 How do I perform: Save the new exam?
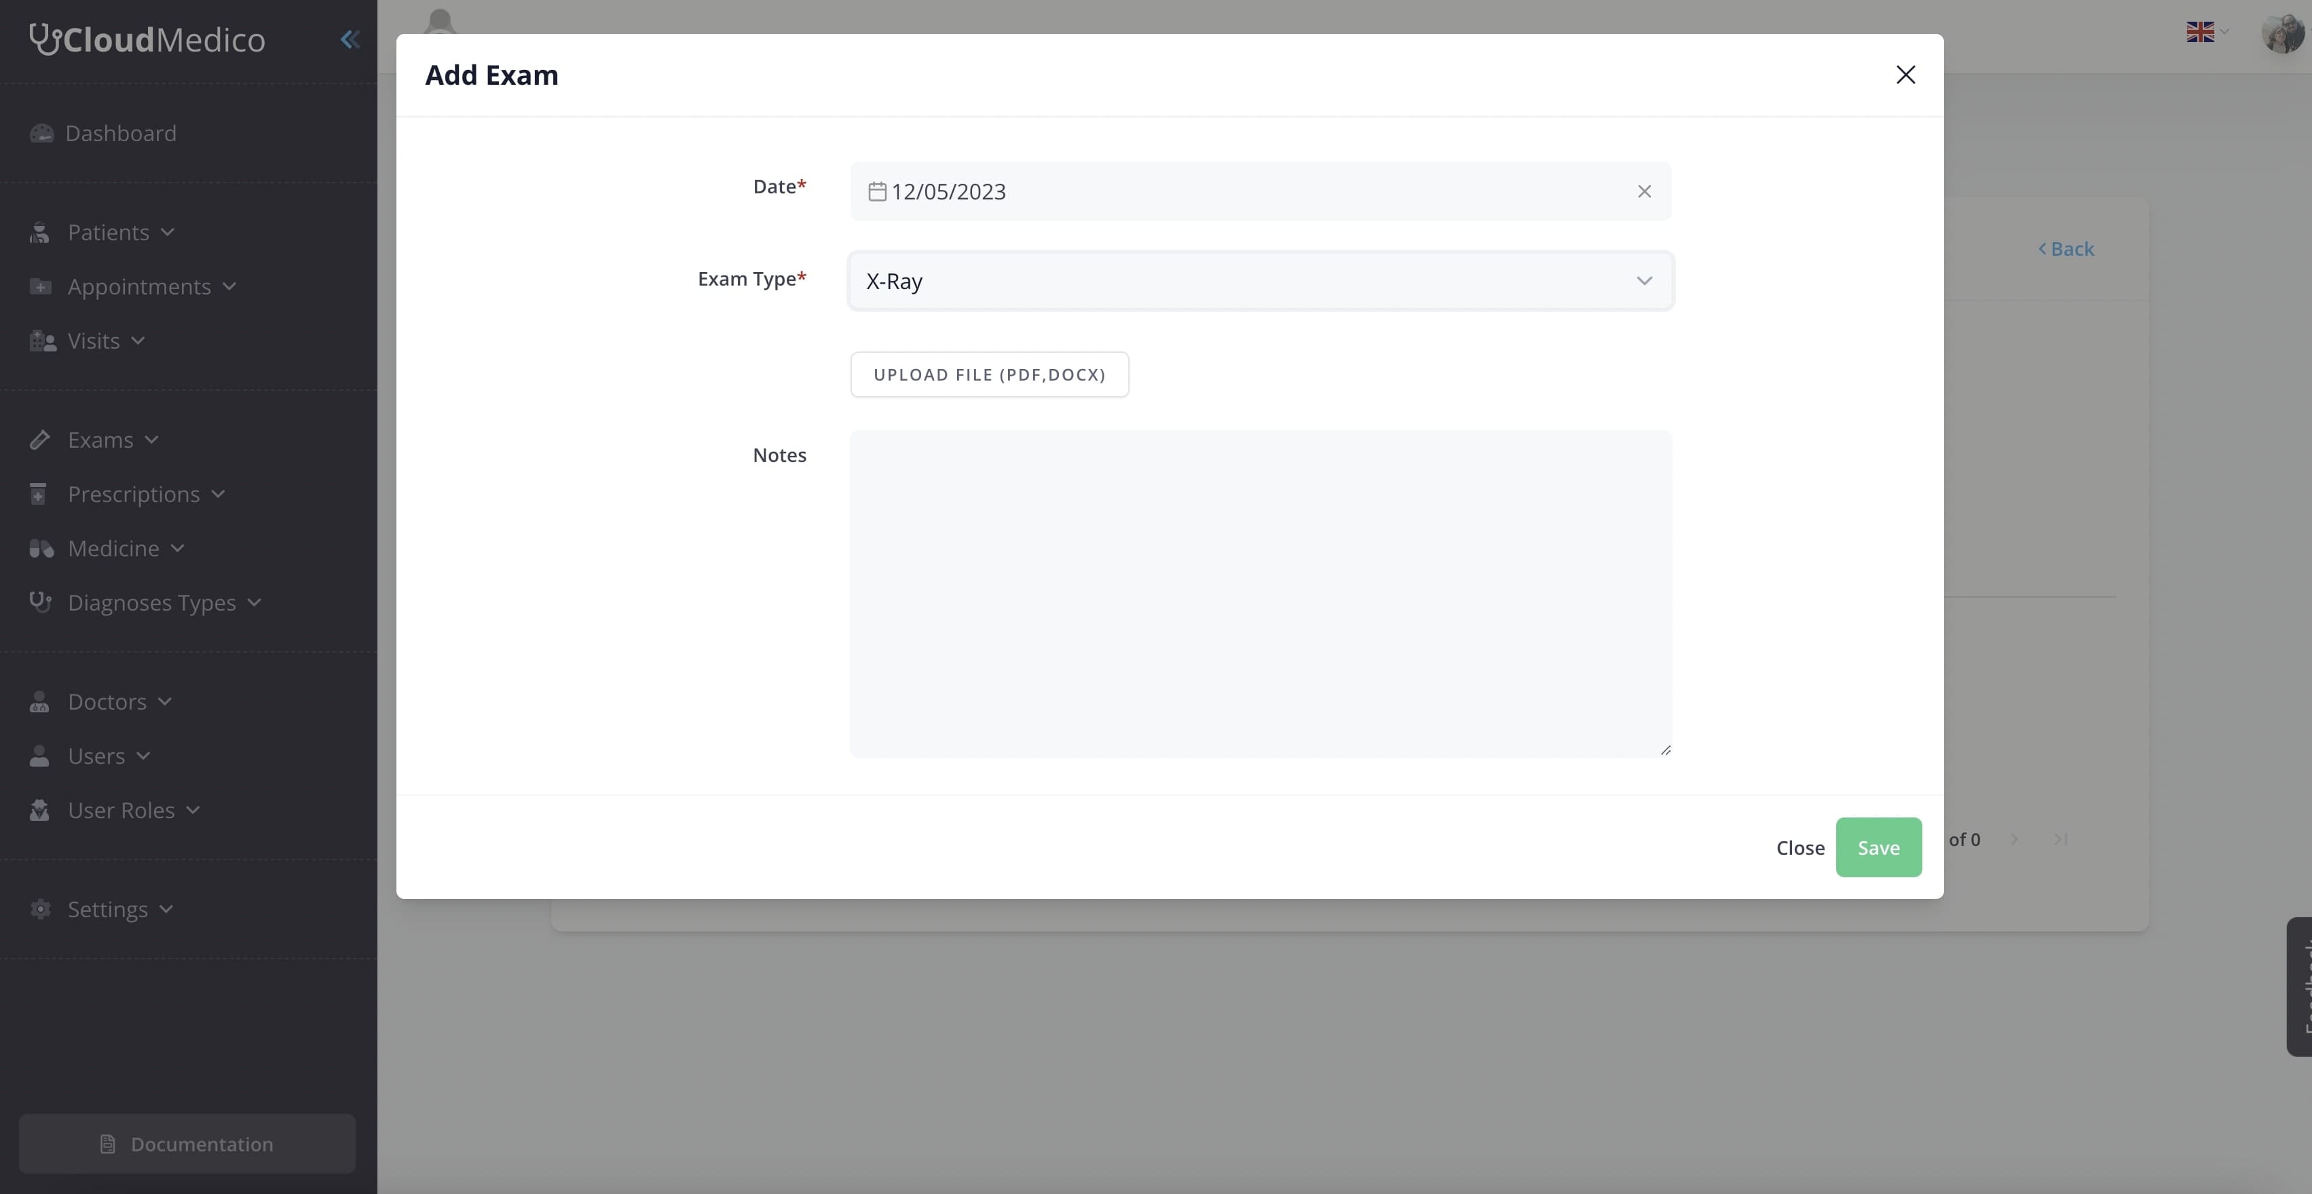coord(1878,847)
